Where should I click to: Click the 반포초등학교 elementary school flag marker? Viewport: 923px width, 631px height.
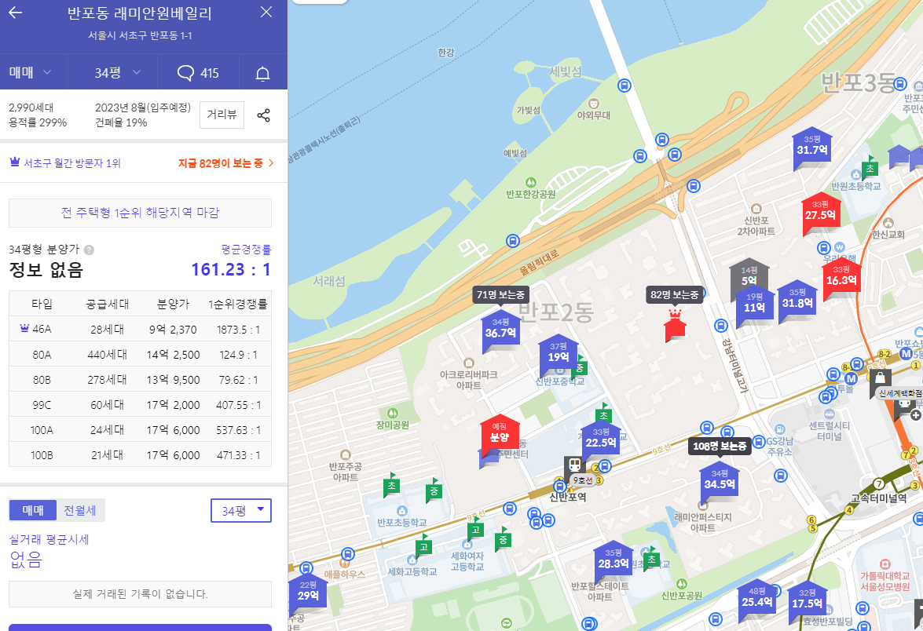[391, 486]
